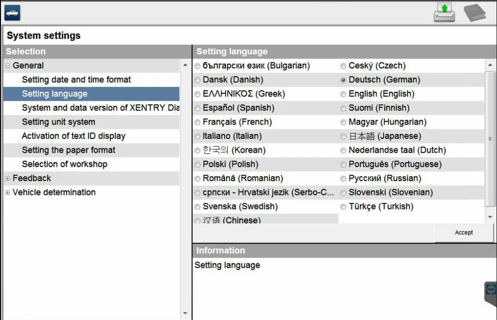Viewport: 497px width, 320px height.
Task: Choose the Czech language radio button
Action: (x=343, y=66)
